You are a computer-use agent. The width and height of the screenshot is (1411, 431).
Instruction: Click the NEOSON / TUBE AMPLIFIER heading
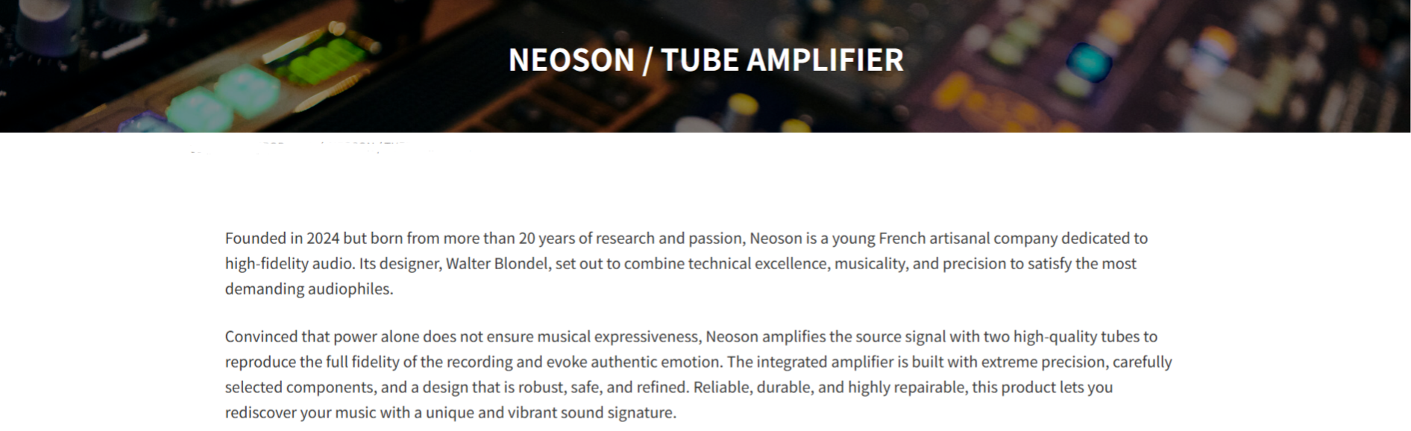click(x=705, y=60)
